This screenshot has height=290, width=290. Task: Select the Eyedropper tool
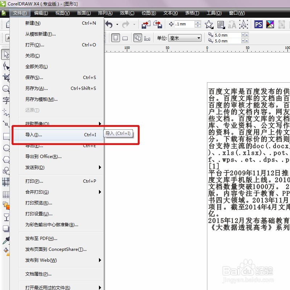tap(6, 240)
